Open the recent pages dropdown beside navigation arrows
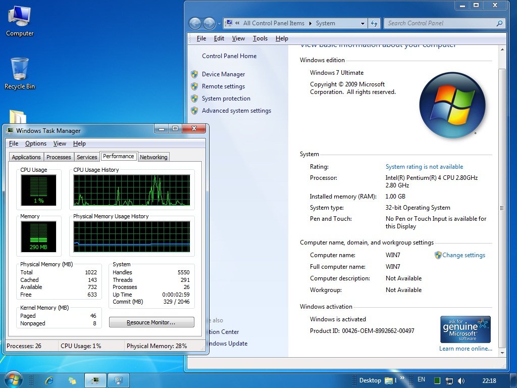517x388 pixels. (x=219, y=23)
